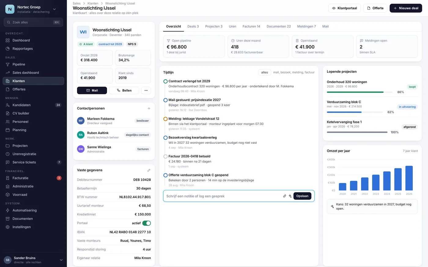Open Offertes document icon in sidebar
Viewport: 428px width, 267px height.
[8, 89]
